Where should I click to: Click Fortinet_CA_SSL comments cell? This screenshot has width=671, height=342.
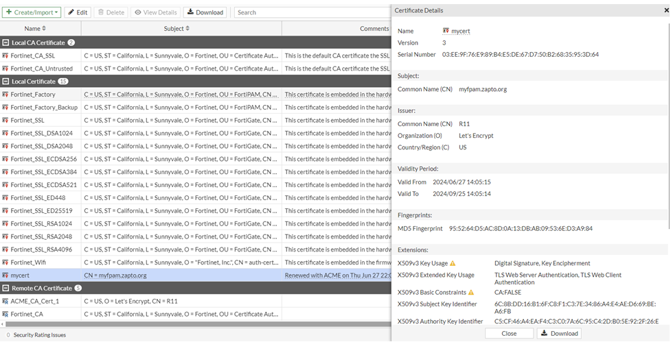pyautogui.click(x=337, y=56)
